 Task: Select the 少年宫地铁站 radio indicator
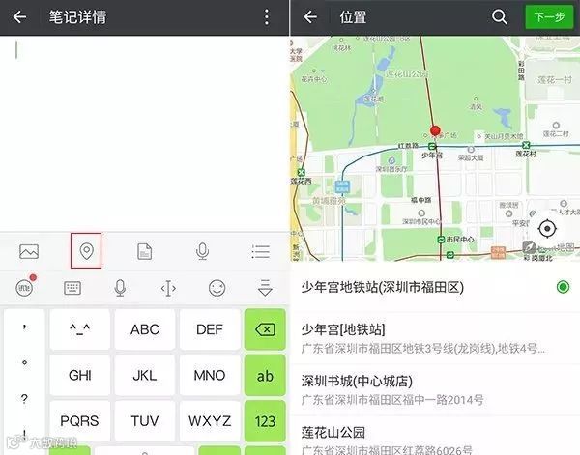point(563,287)
